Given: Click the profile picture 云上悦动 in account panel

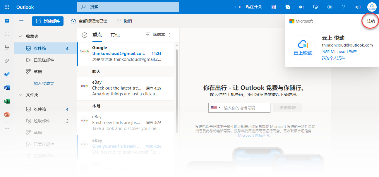Looking at the screenshot, I should click(303, 48).
